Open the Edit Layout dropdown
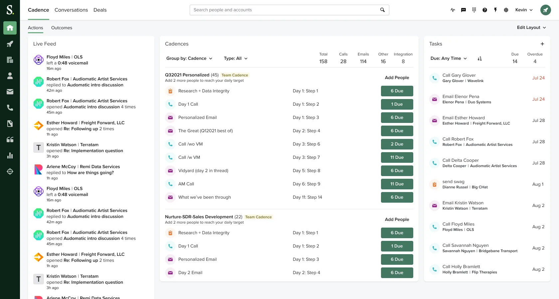 tap(531, 28)
